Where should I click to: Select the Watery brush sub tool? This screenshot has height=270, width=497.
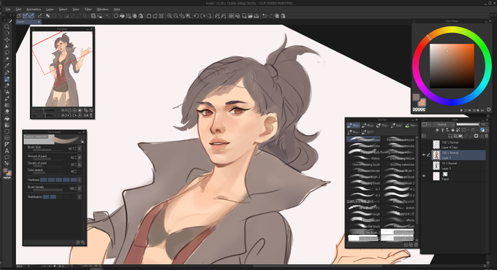pyautogui.click(x=363, y=158)
